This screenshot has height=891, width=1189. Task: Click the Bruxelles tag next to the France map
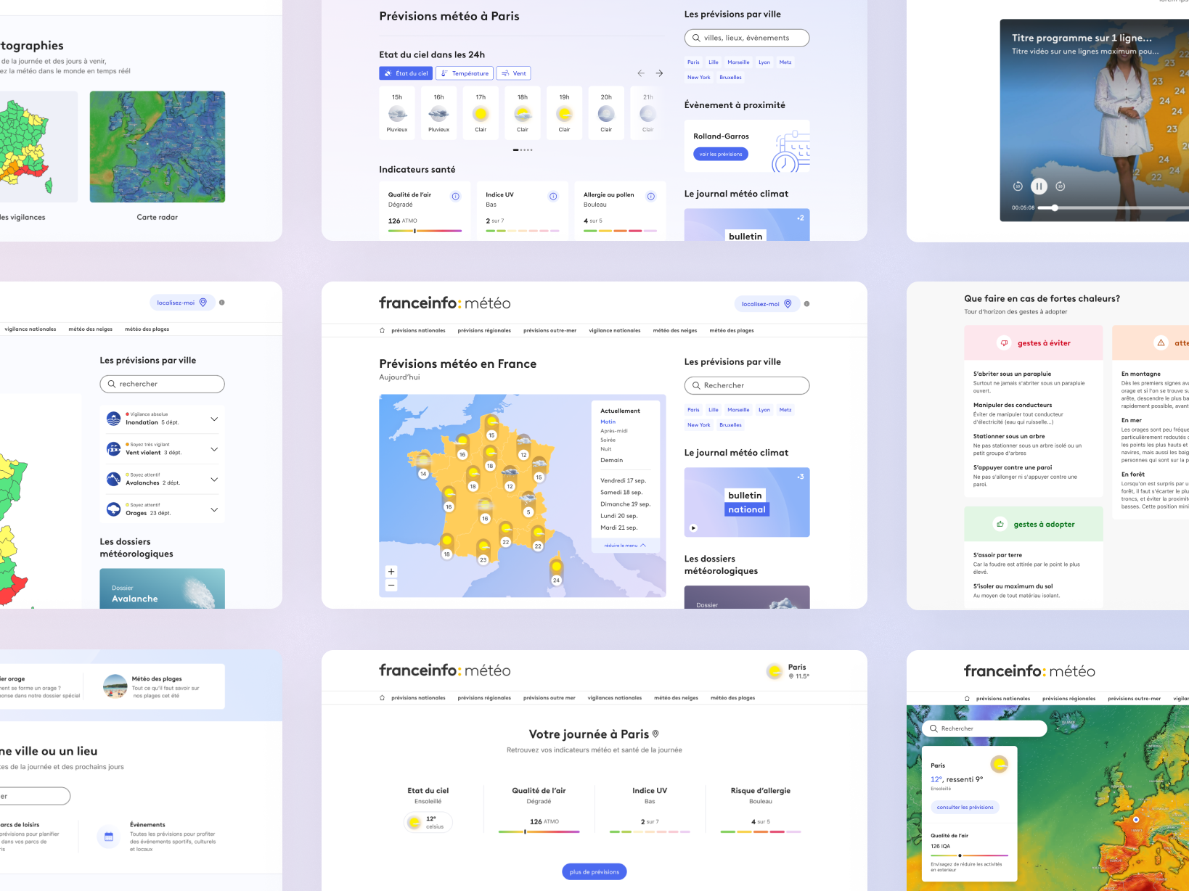(x=731, y=425)
